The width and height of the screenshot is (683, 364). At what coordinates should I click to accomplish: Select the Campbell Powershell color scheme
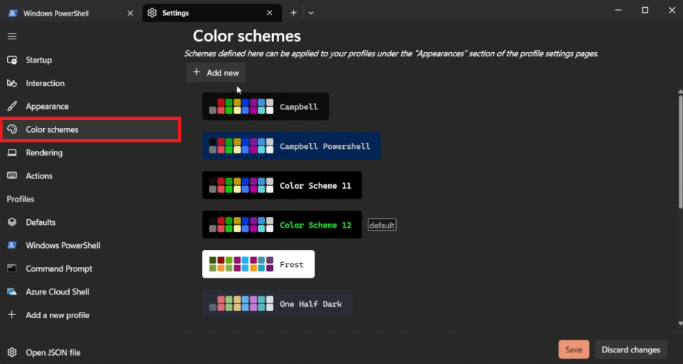pyautogui.click(x=291, y=146)
